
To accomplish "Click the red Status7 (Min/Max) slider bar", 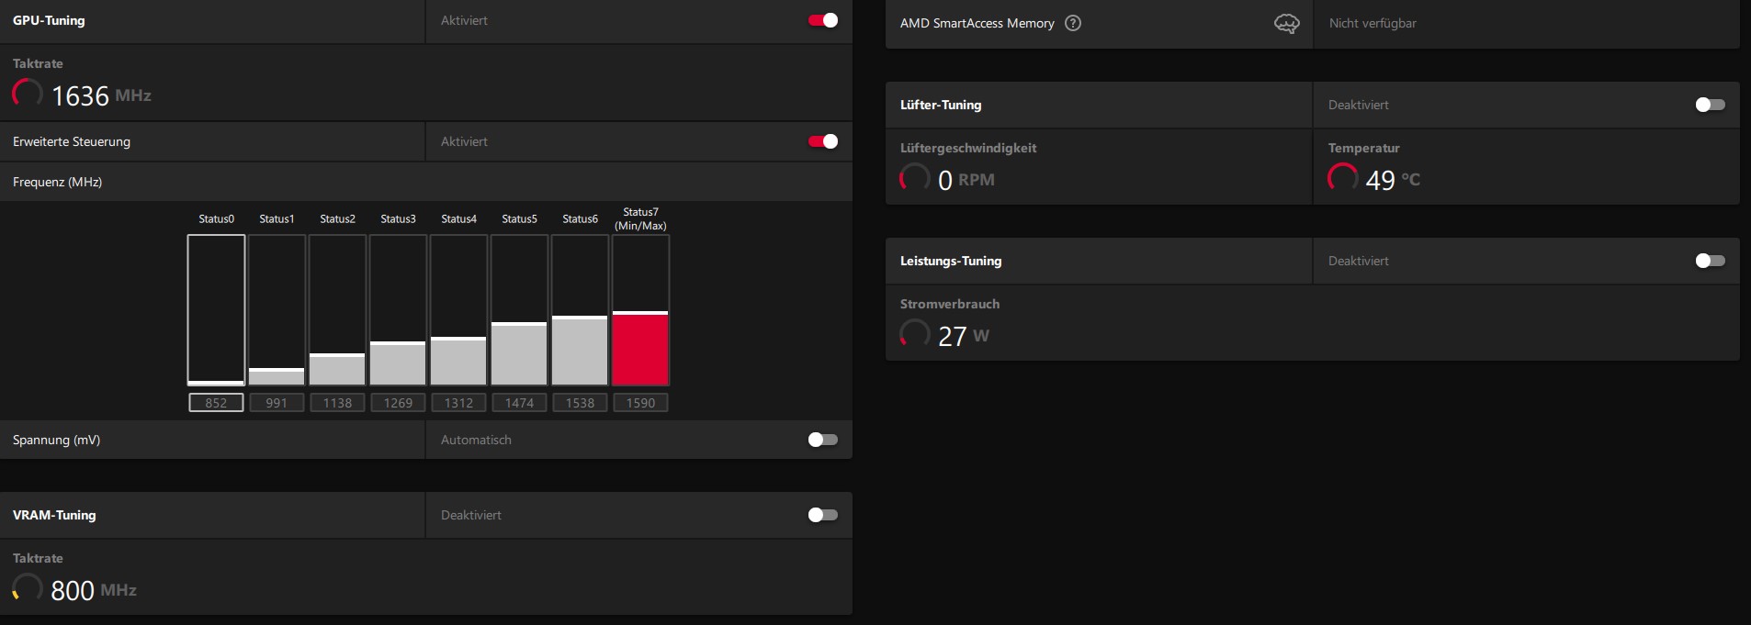I will (640, 310).
